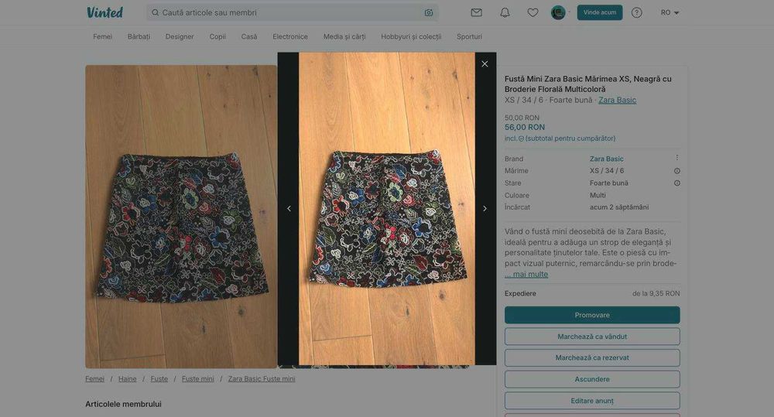Open Zara Basic link under title
Image resolution: width=774 pixels, height=417 pixels.
click(x=618, y=100)
